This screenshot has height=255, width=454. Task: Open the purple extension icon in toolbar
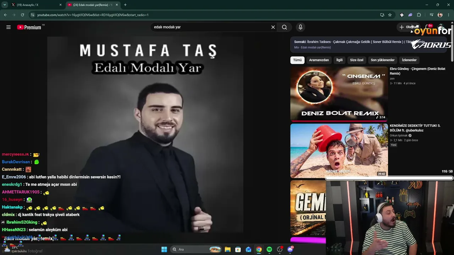pyautogui.click(x=410, y=15)
